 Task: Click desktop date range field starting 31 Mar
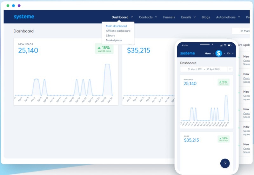coord(241,31)
